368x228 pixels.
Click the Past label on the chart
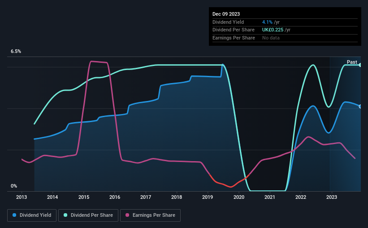tap(352, 62)
